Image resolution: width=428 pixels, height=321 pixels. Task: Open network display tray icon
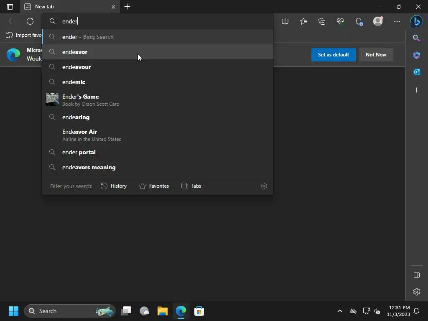(x=366, y=311)
